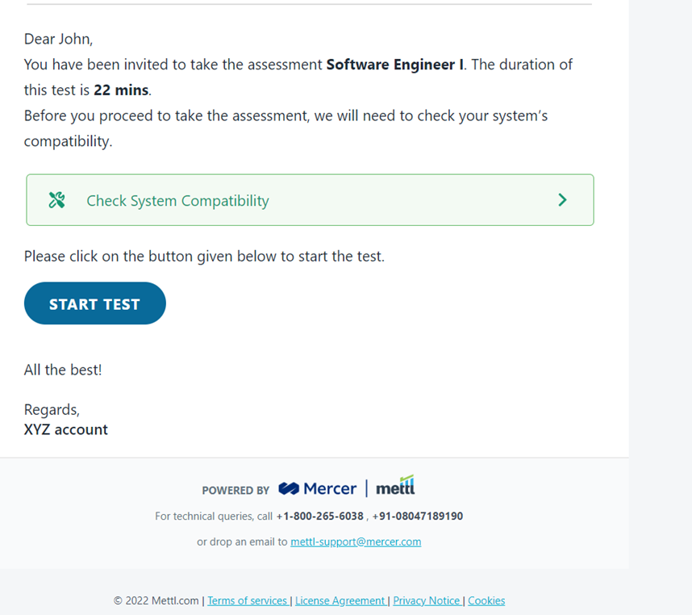Click the Mercer wordmark text

tap(330, 488)
